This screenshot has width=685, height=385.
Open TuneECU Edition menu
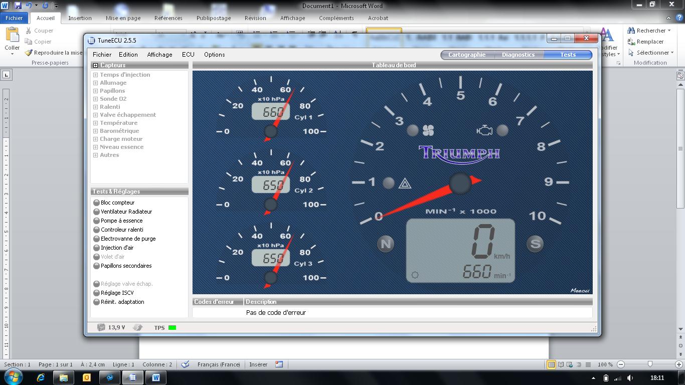point(128,55)
